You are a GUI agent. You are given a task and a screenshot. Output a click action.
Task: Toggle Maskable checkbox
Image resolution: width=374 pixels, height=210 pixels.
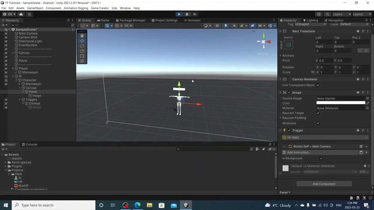(318, 123)
